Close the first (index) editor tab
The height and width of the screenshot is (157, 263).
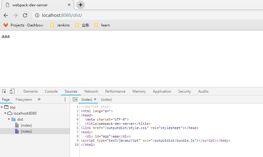point(95,99)
